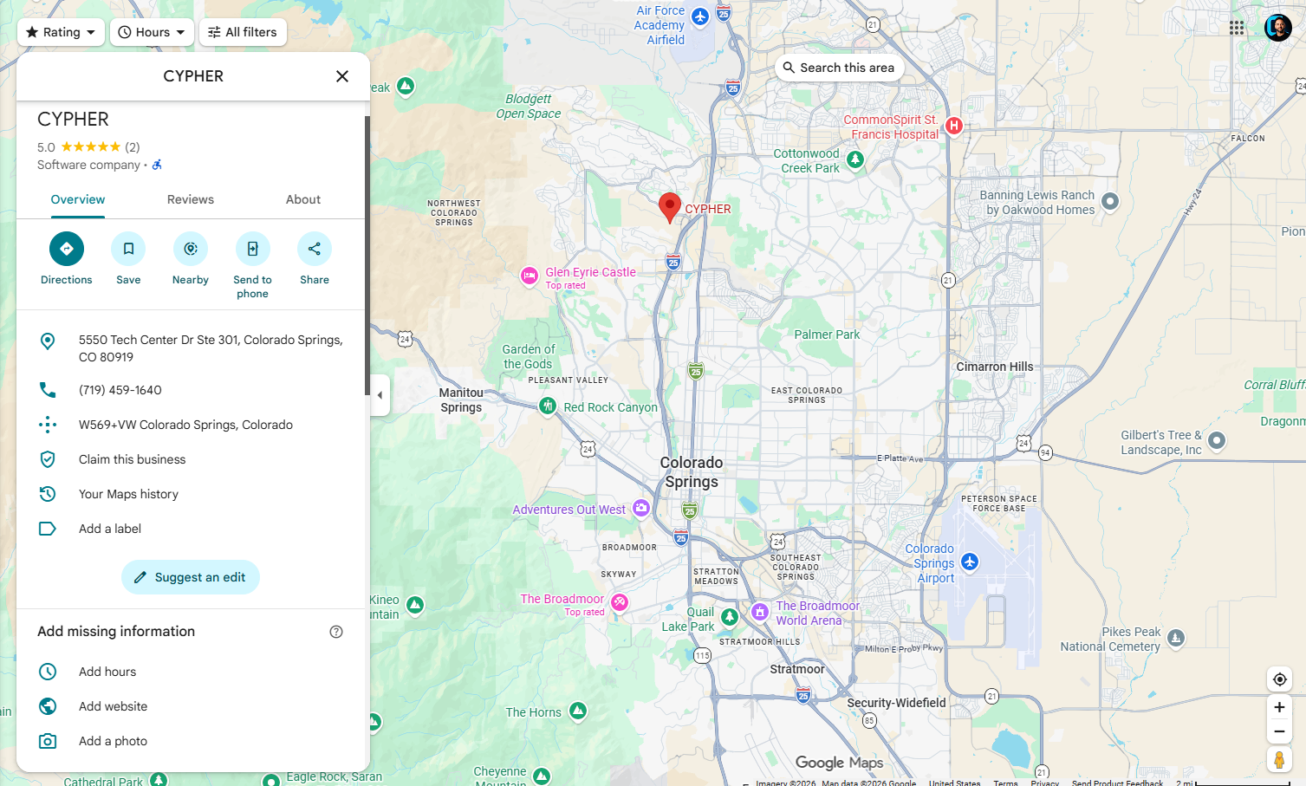Click the Suggest an edit button

click(191, 577)
